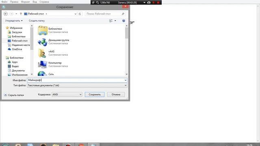
Task: Click the Сохранить button
Action: coord(95,94)
